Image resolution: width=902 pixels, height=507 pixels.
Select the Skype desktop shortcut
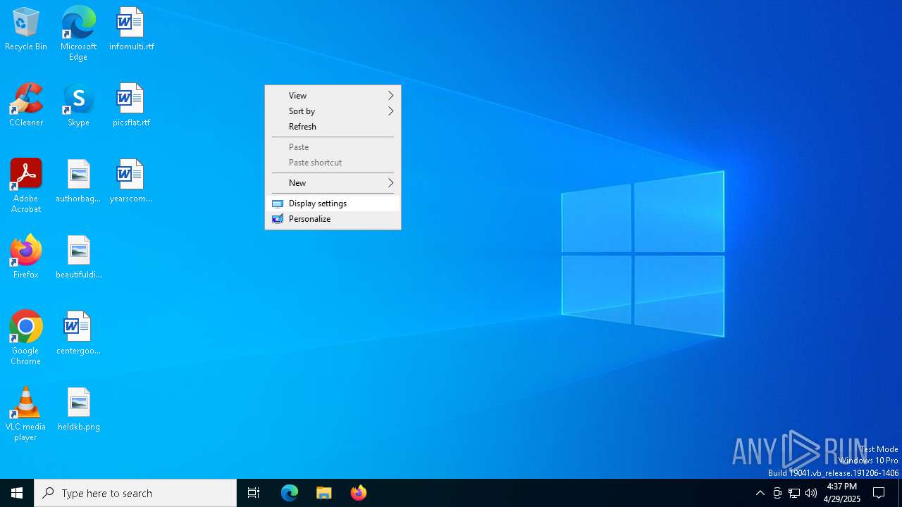tap(78, 105)
